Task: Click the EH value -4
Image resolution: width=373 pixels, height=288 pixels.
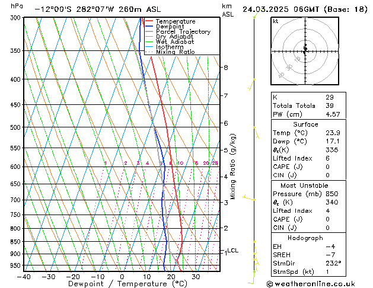Action: (330, 247)
